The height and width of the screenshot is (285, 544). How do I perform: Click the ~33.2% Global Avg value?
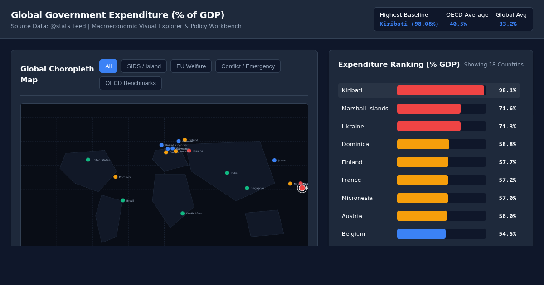[x=506, y=24]
